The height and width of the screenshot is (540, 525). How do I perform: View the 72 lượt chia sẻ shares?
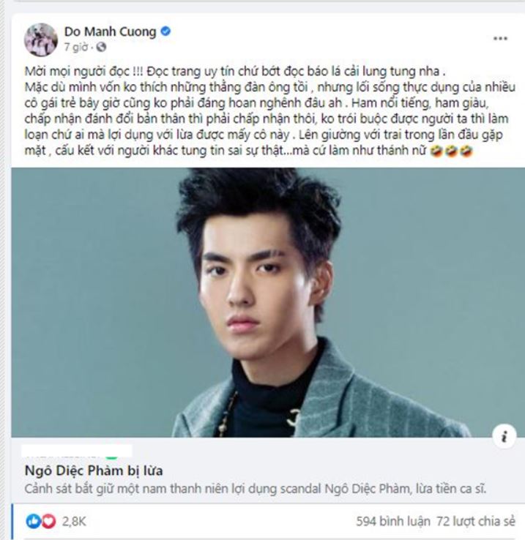tap(476, 522)
